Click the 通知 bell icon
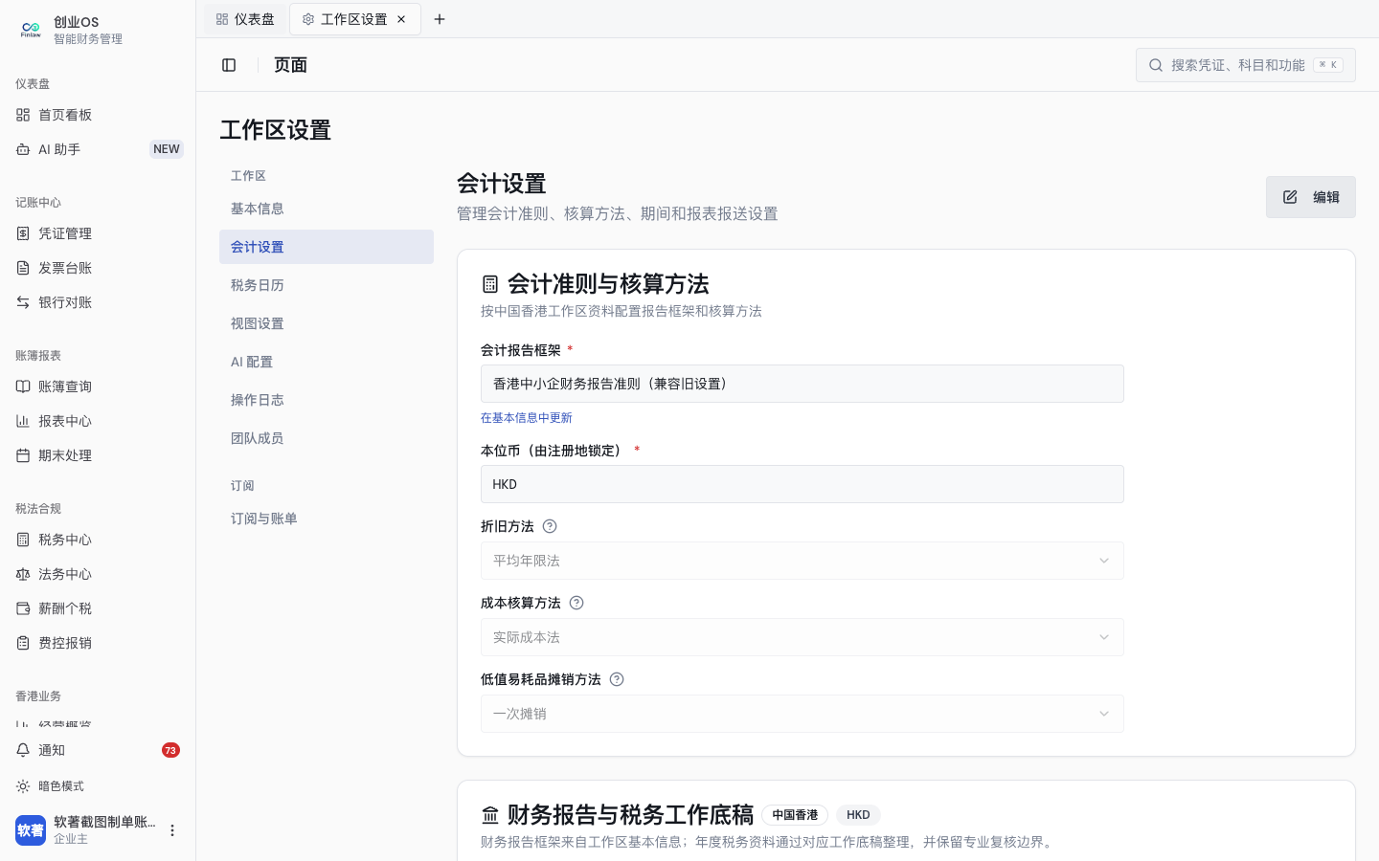The height and width of the screenshot is (861, 1379). point(23,750)
